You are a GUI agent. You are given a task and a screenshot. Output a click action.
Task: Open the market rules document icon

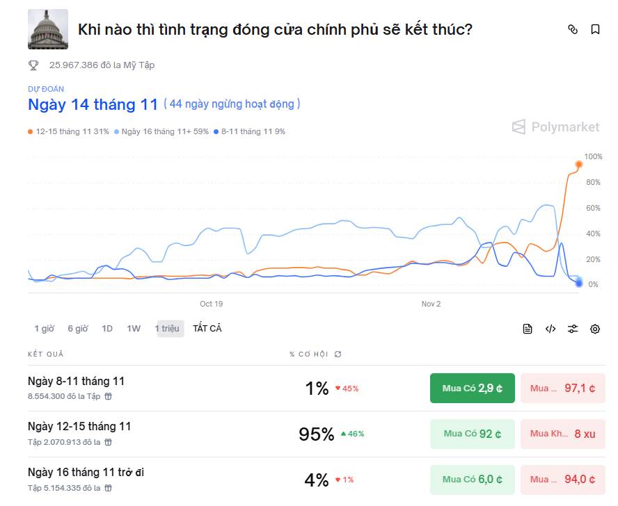pyautogui.click(x=528, y=329)
